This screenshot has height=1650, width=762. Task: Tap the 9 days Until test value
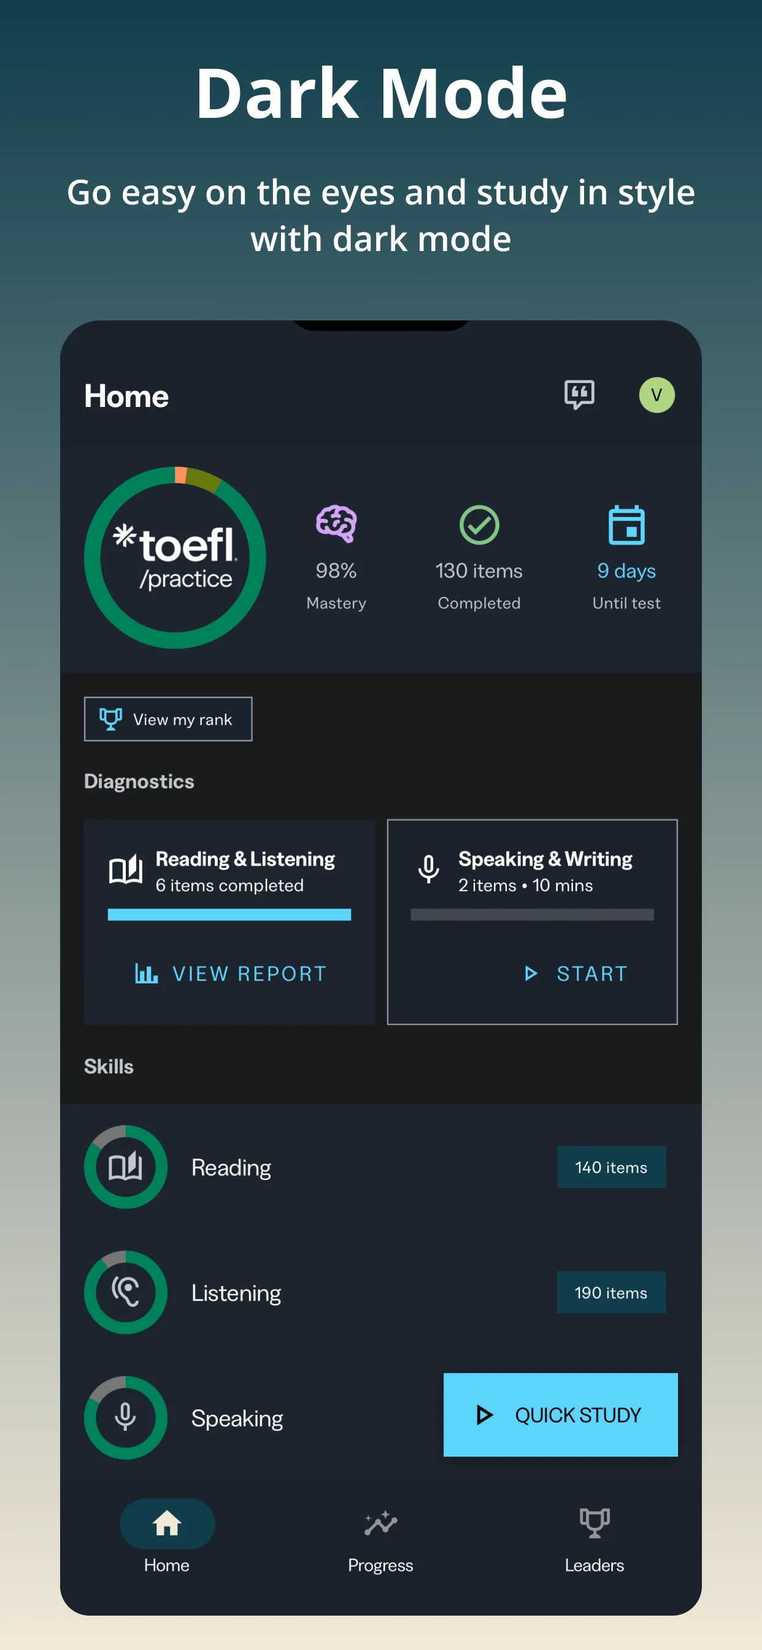click(626, 570)
